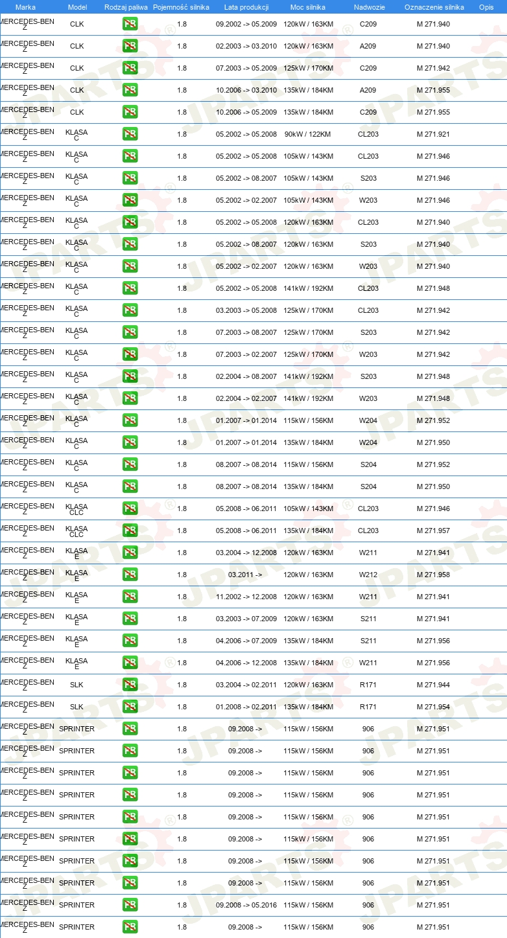This screenshot has width=507, height=938.
Task: Click the 90kW / 122KM power cell
Action: click(x=308, y=134)
